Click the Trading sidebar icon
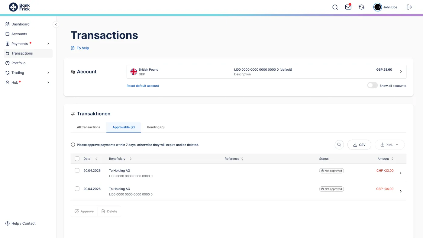Viewport: 423px width, 238px height. [8, 73]
